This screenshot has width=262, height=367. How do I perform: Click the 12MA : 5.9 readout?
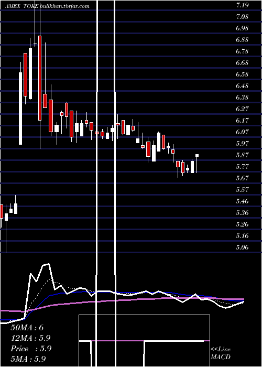pyautogui.click(x=30, y=338)
